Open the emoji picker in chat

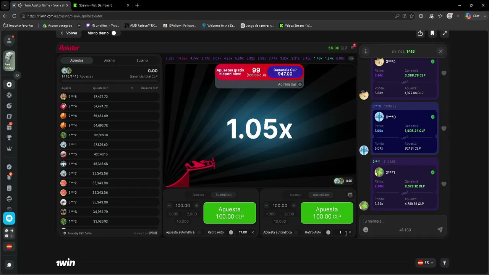(366, 230)
